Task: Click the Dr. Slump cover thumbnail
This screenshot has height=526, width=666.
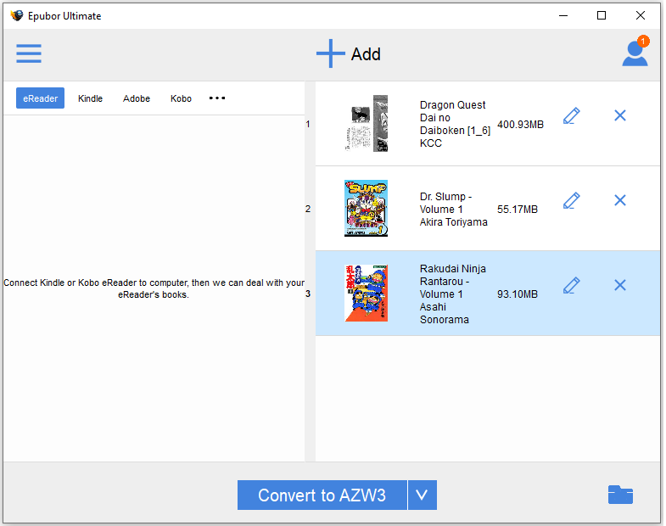Action: pos(367,208)
